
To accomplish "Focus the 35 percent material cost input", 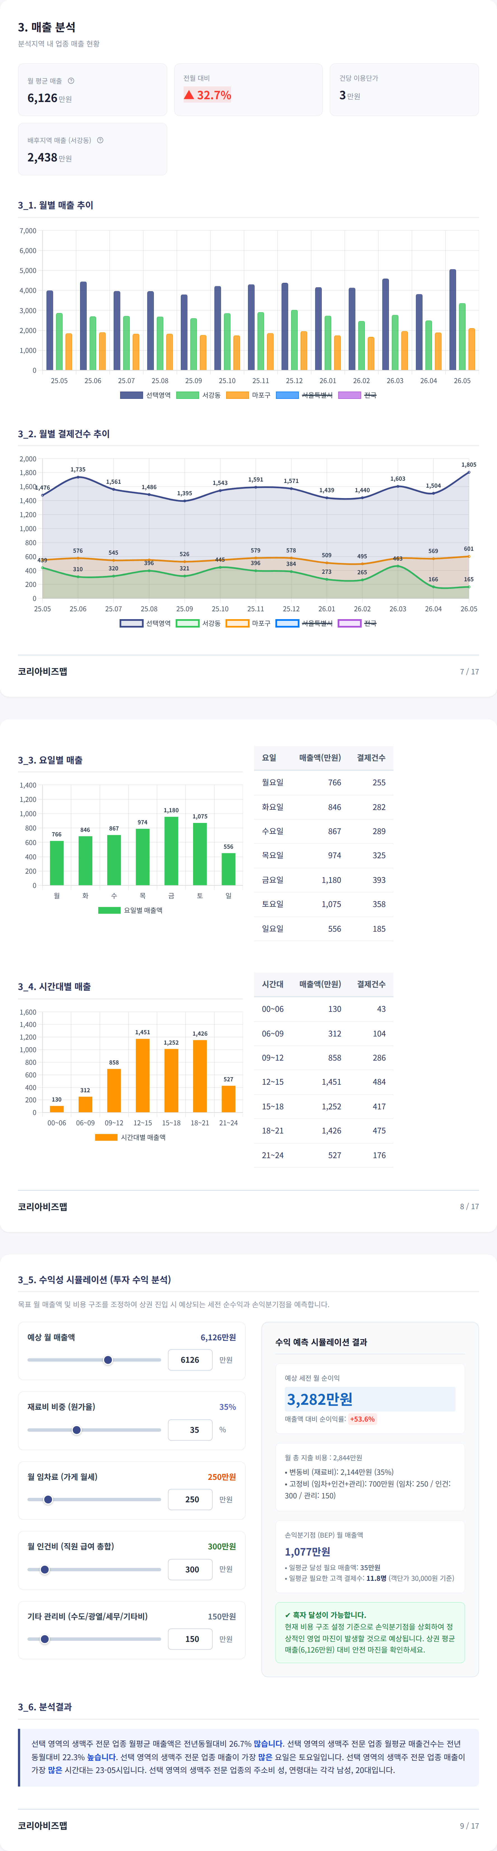I will tap(190, 1430).
